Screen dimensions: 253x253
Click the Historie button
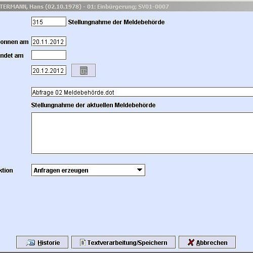pyautogui.click(x=42, y=242)
